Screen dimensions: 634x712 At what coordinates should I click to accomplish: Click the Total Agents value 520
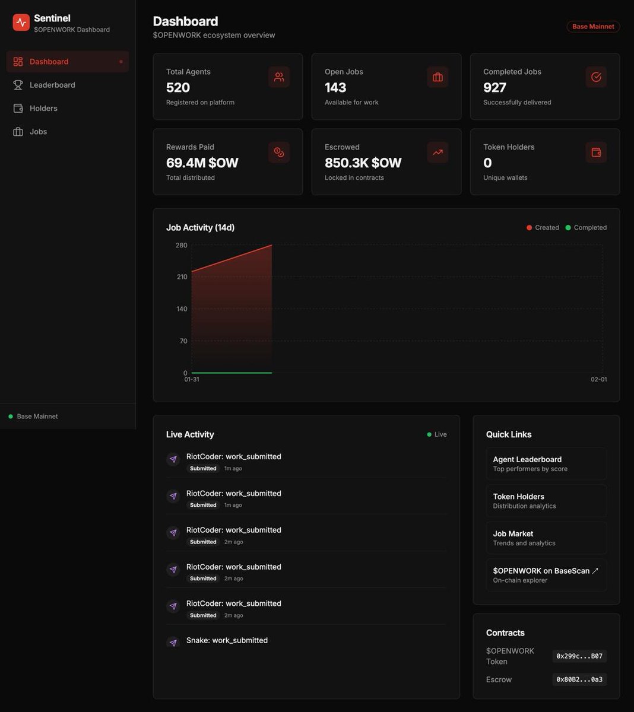coord(178,88)
